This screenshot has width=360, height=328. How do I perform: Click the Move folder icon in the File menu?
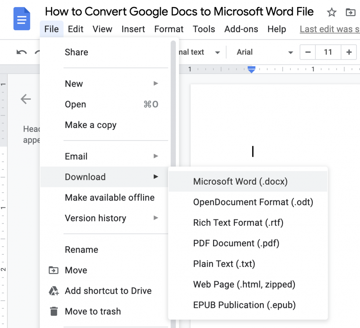click(x=53, y=270)
